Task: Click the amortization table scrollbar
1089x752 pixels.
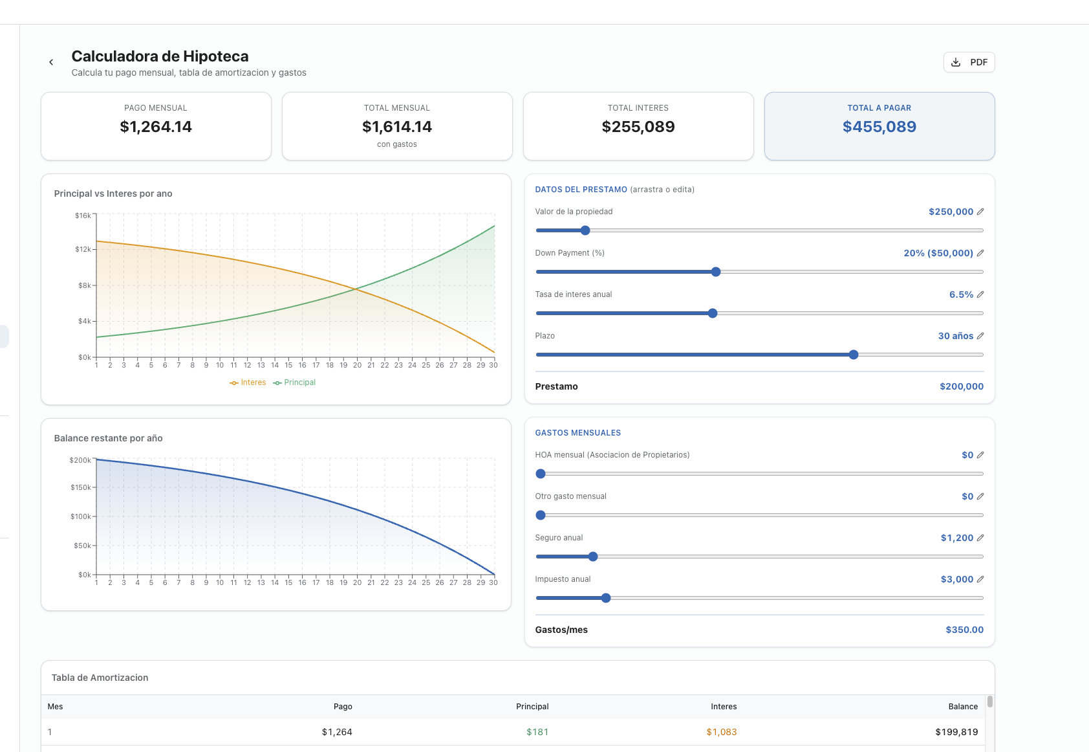Action: (x=989, y=702)
